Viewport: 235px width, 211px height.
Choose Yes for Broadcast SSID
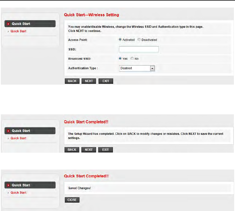pyautogui.click(x=120, y=59)
